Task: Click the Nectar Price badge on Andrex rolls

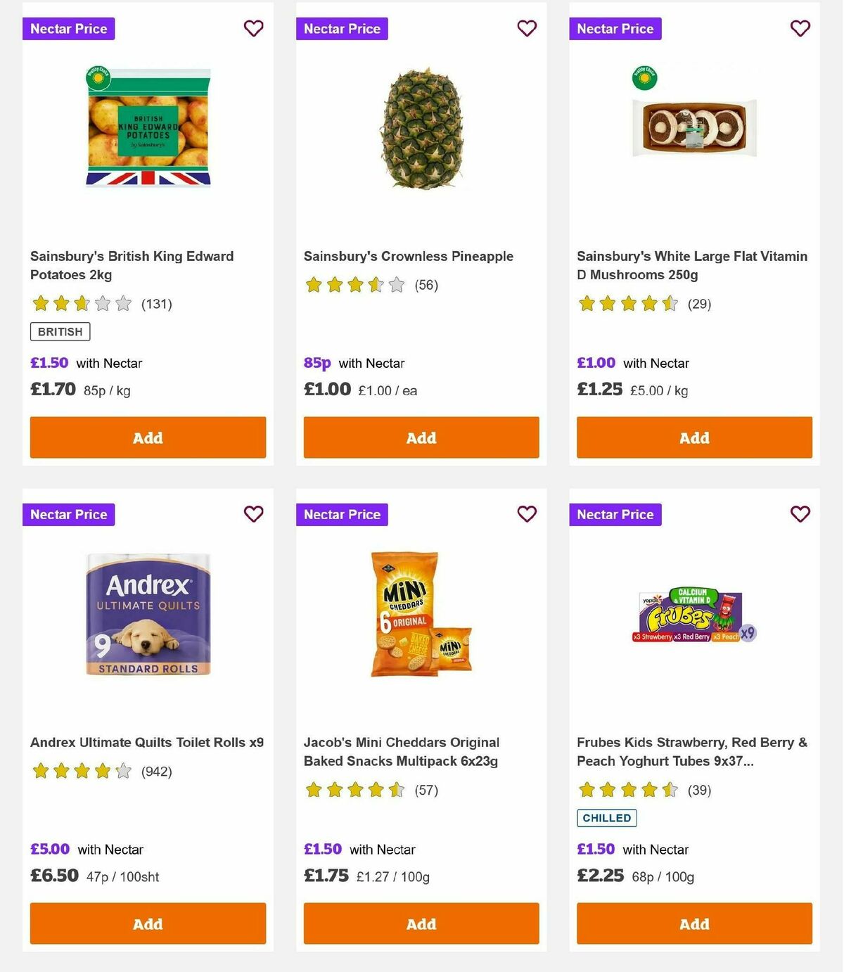Action: click(68, 514)
